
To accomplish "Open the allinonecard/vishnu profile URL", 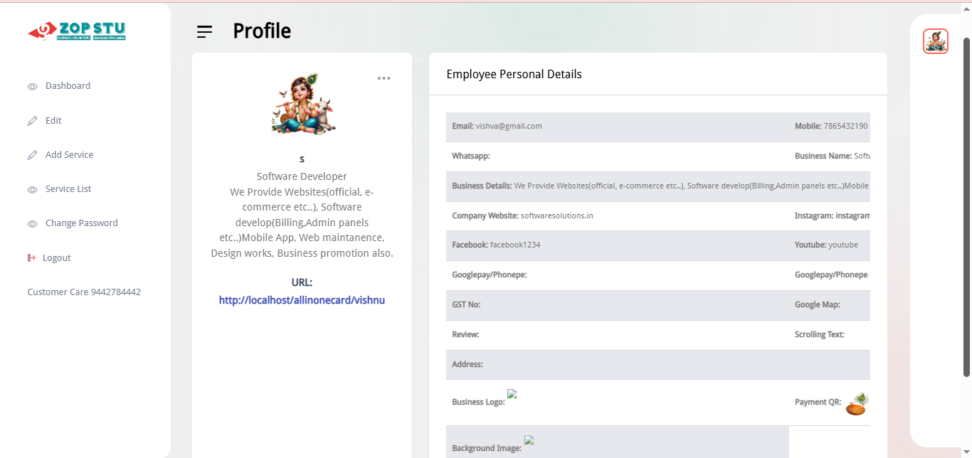I will pyautogui.click(x=302, y=300).
